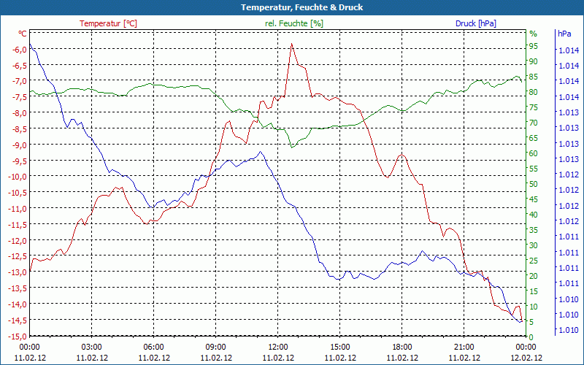Viewport: 584px width, 365px height.
Task: Click the "70" humidity axis tick
Action: point(534,123)
